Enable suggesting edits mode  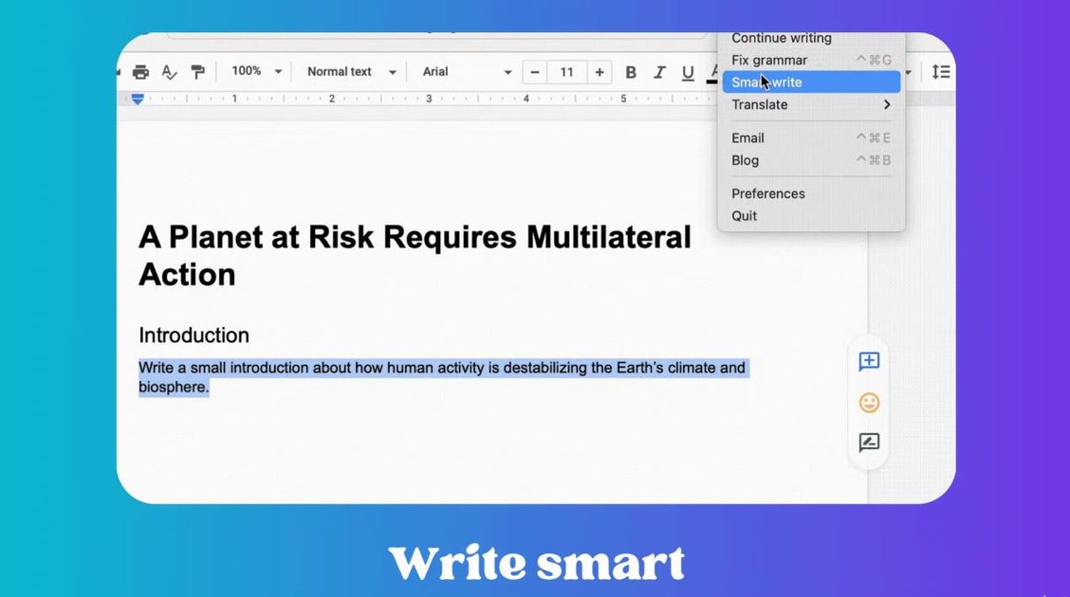coord(869,443)
